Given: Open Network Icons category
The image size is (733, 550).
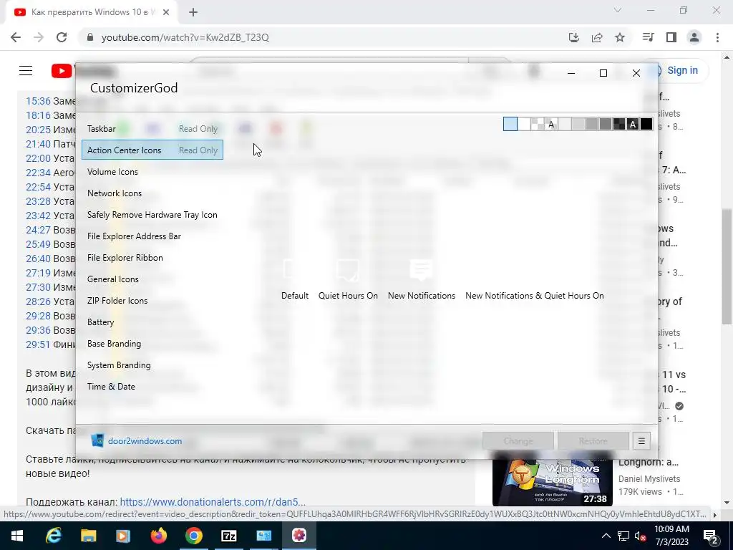Looking at the screenshot, I should 152,193.
